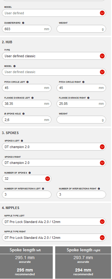Open Number of Spokes dropdown showing 32

pos(27,179)
